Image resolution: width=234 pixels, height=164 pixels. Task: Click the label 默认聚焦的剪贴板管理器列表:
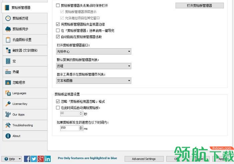pos(78,60)
